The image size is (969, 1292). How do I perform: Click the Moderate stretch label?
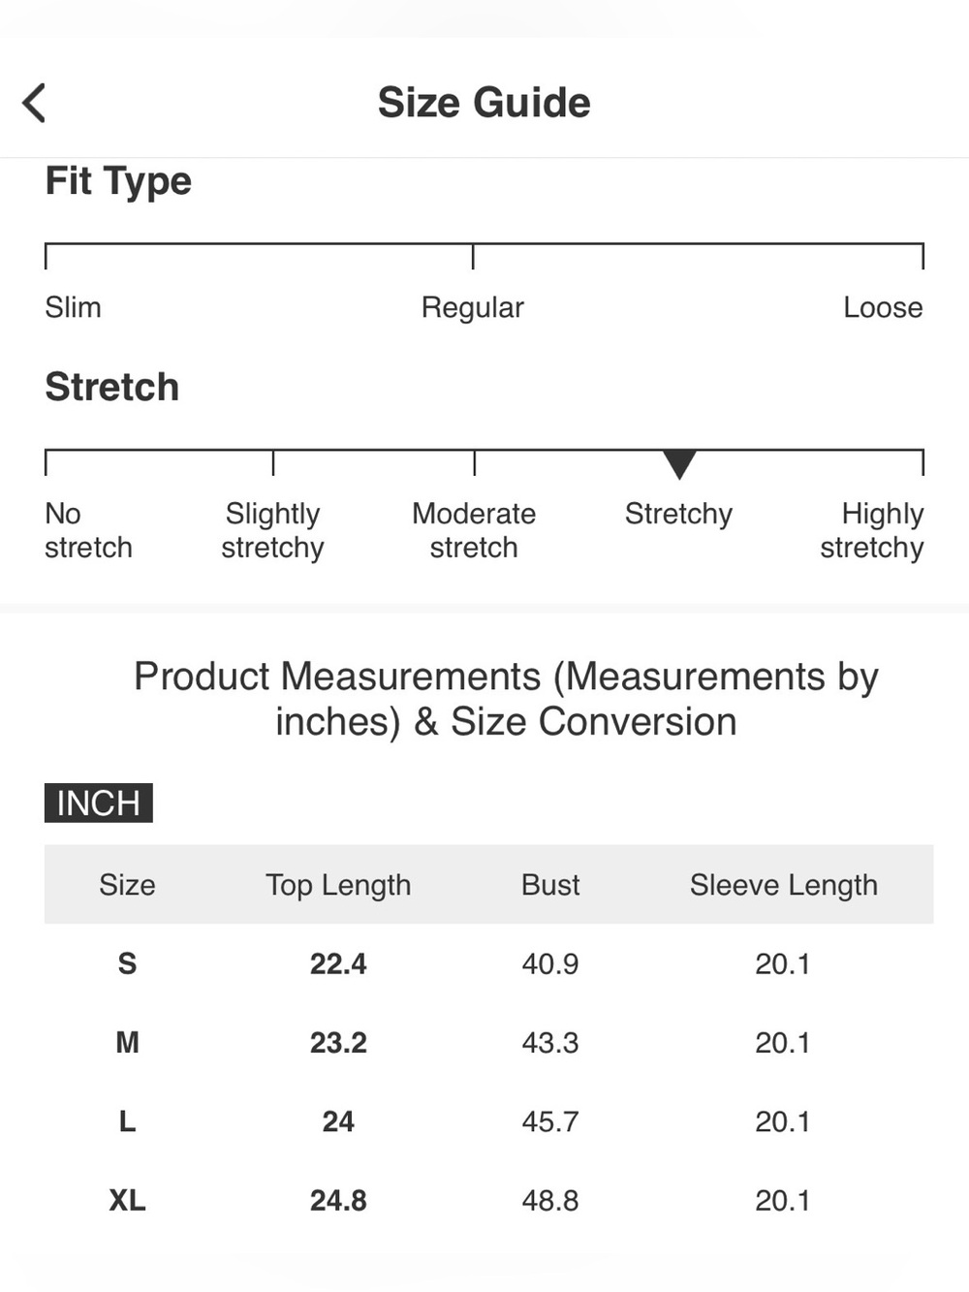[x=474, y=530]
